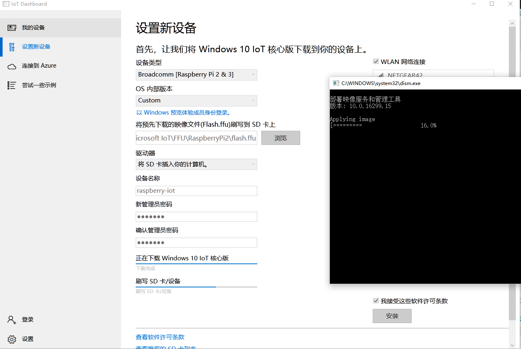This screenshot has width=521, height=349.
Task: Click the 确认管理员密码 password field
Action: [196, 243]
